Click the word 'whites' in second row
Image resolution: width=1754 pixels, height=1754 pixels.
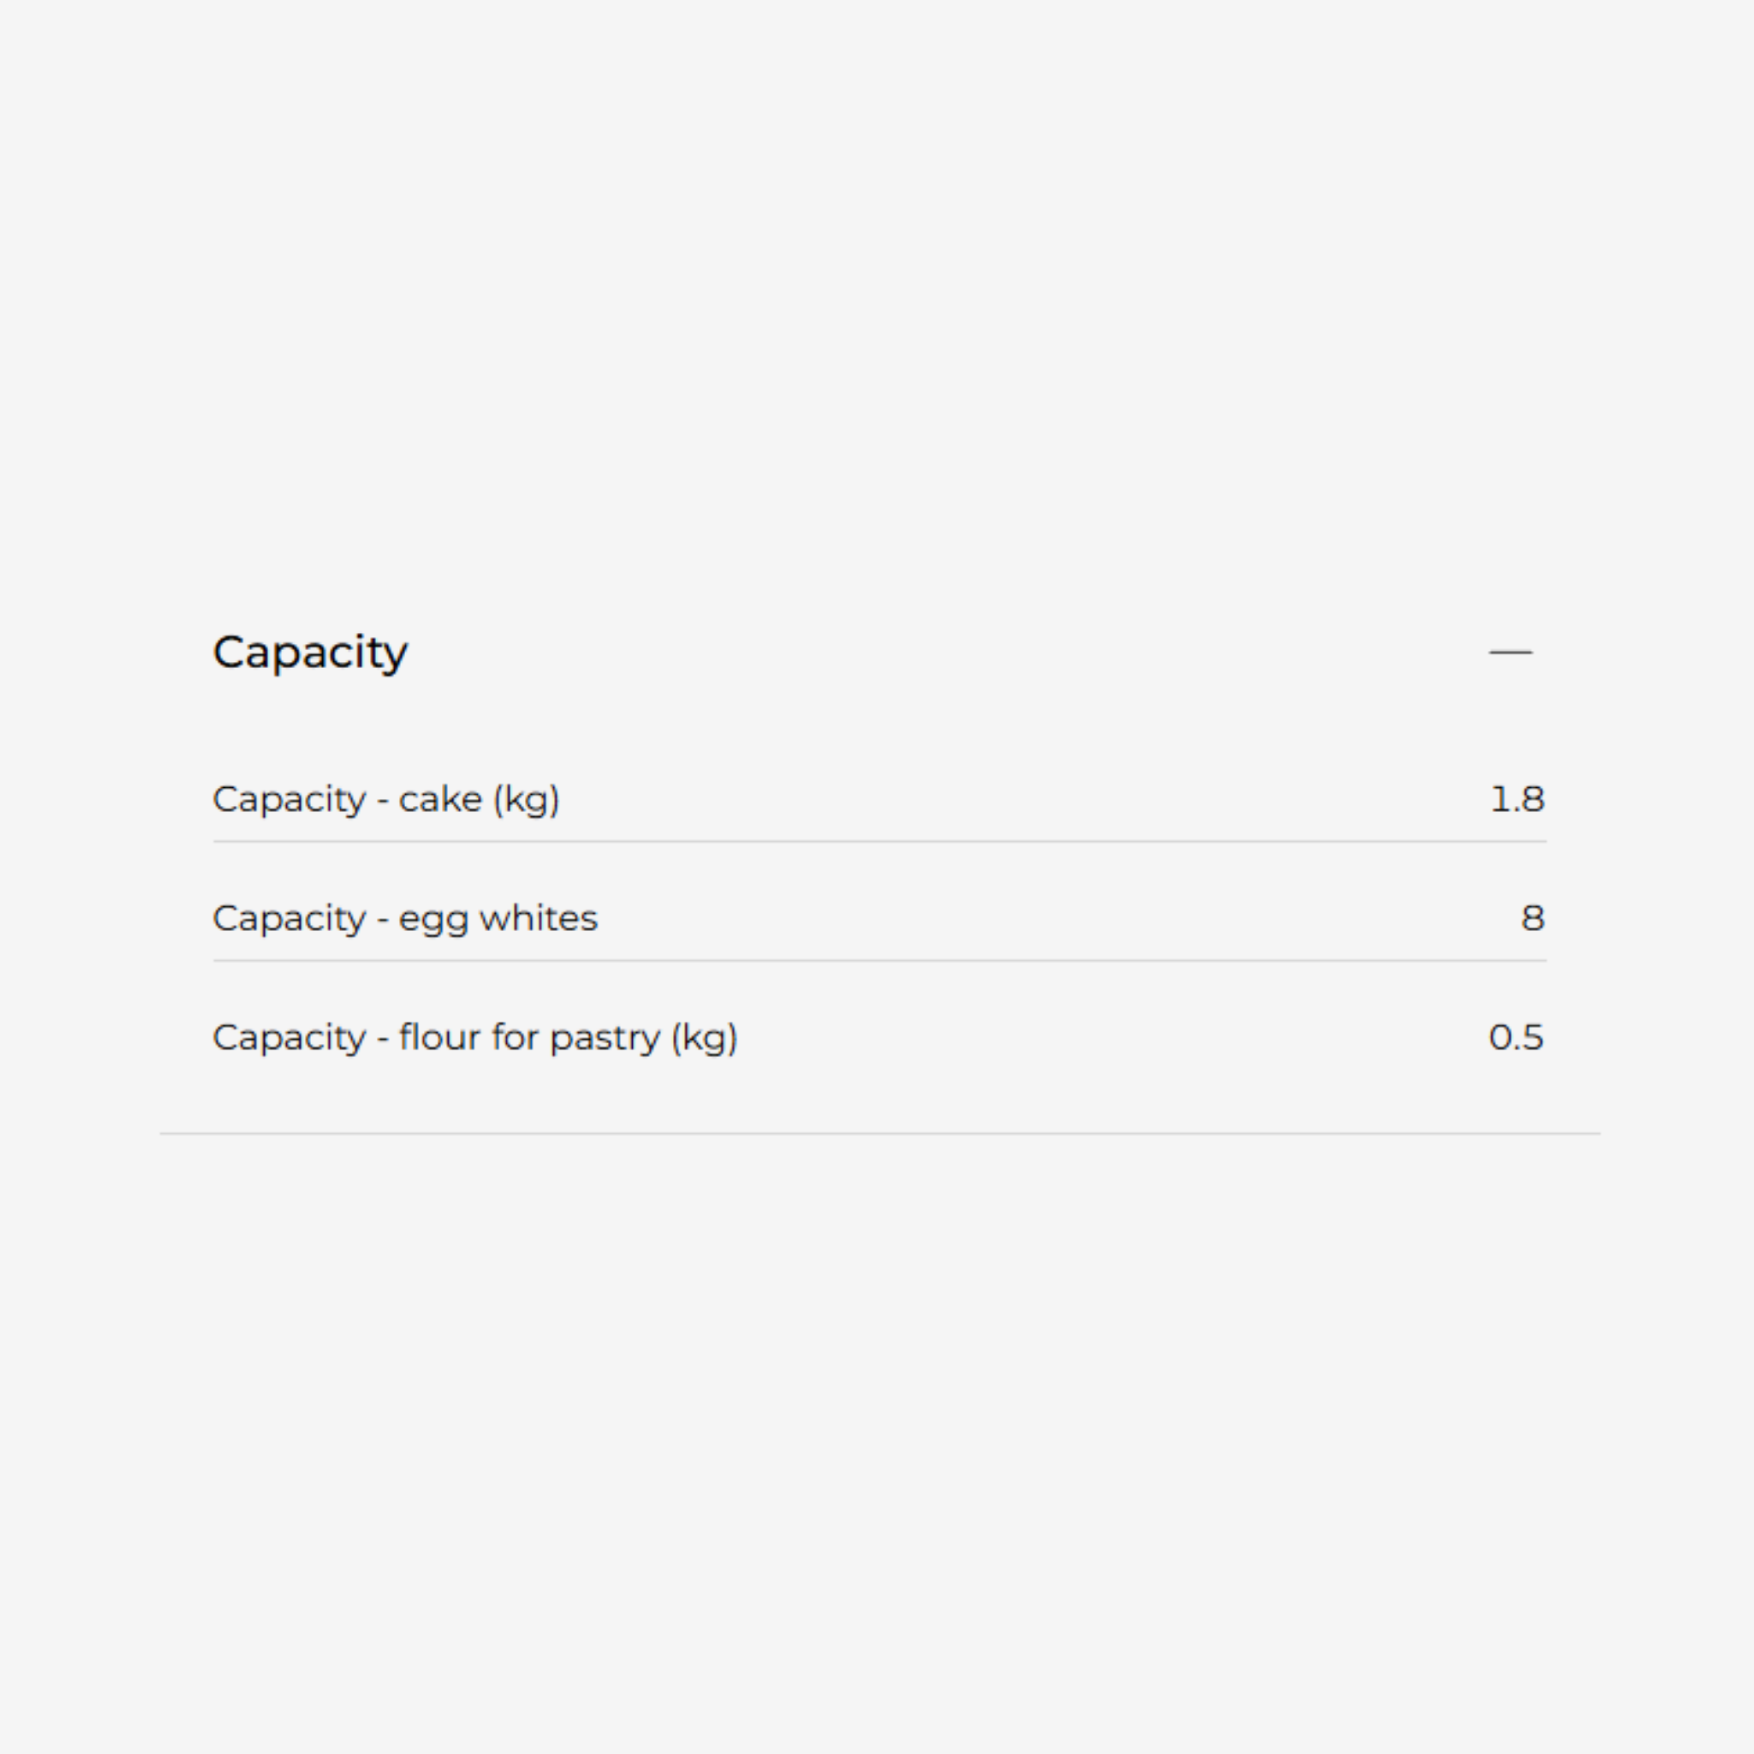[x=539, y=919]
